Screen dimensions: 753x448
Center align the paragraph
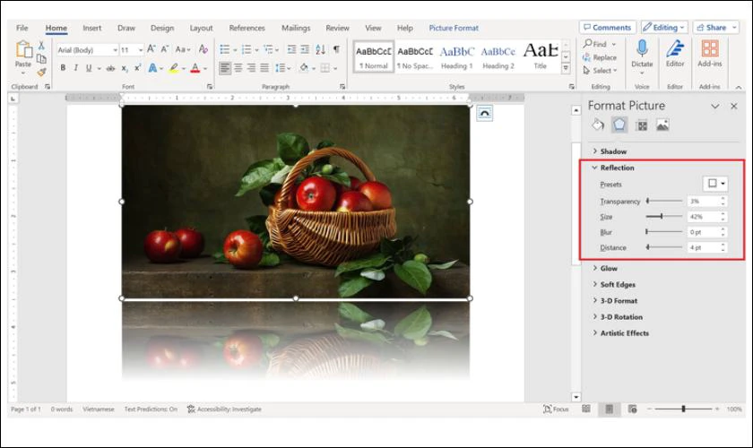coord(238,68)
